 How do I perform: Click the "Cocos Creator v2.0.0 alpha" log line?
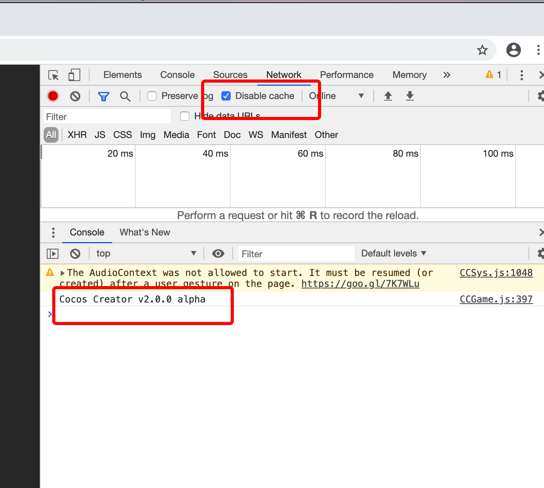tap(132, 299)
